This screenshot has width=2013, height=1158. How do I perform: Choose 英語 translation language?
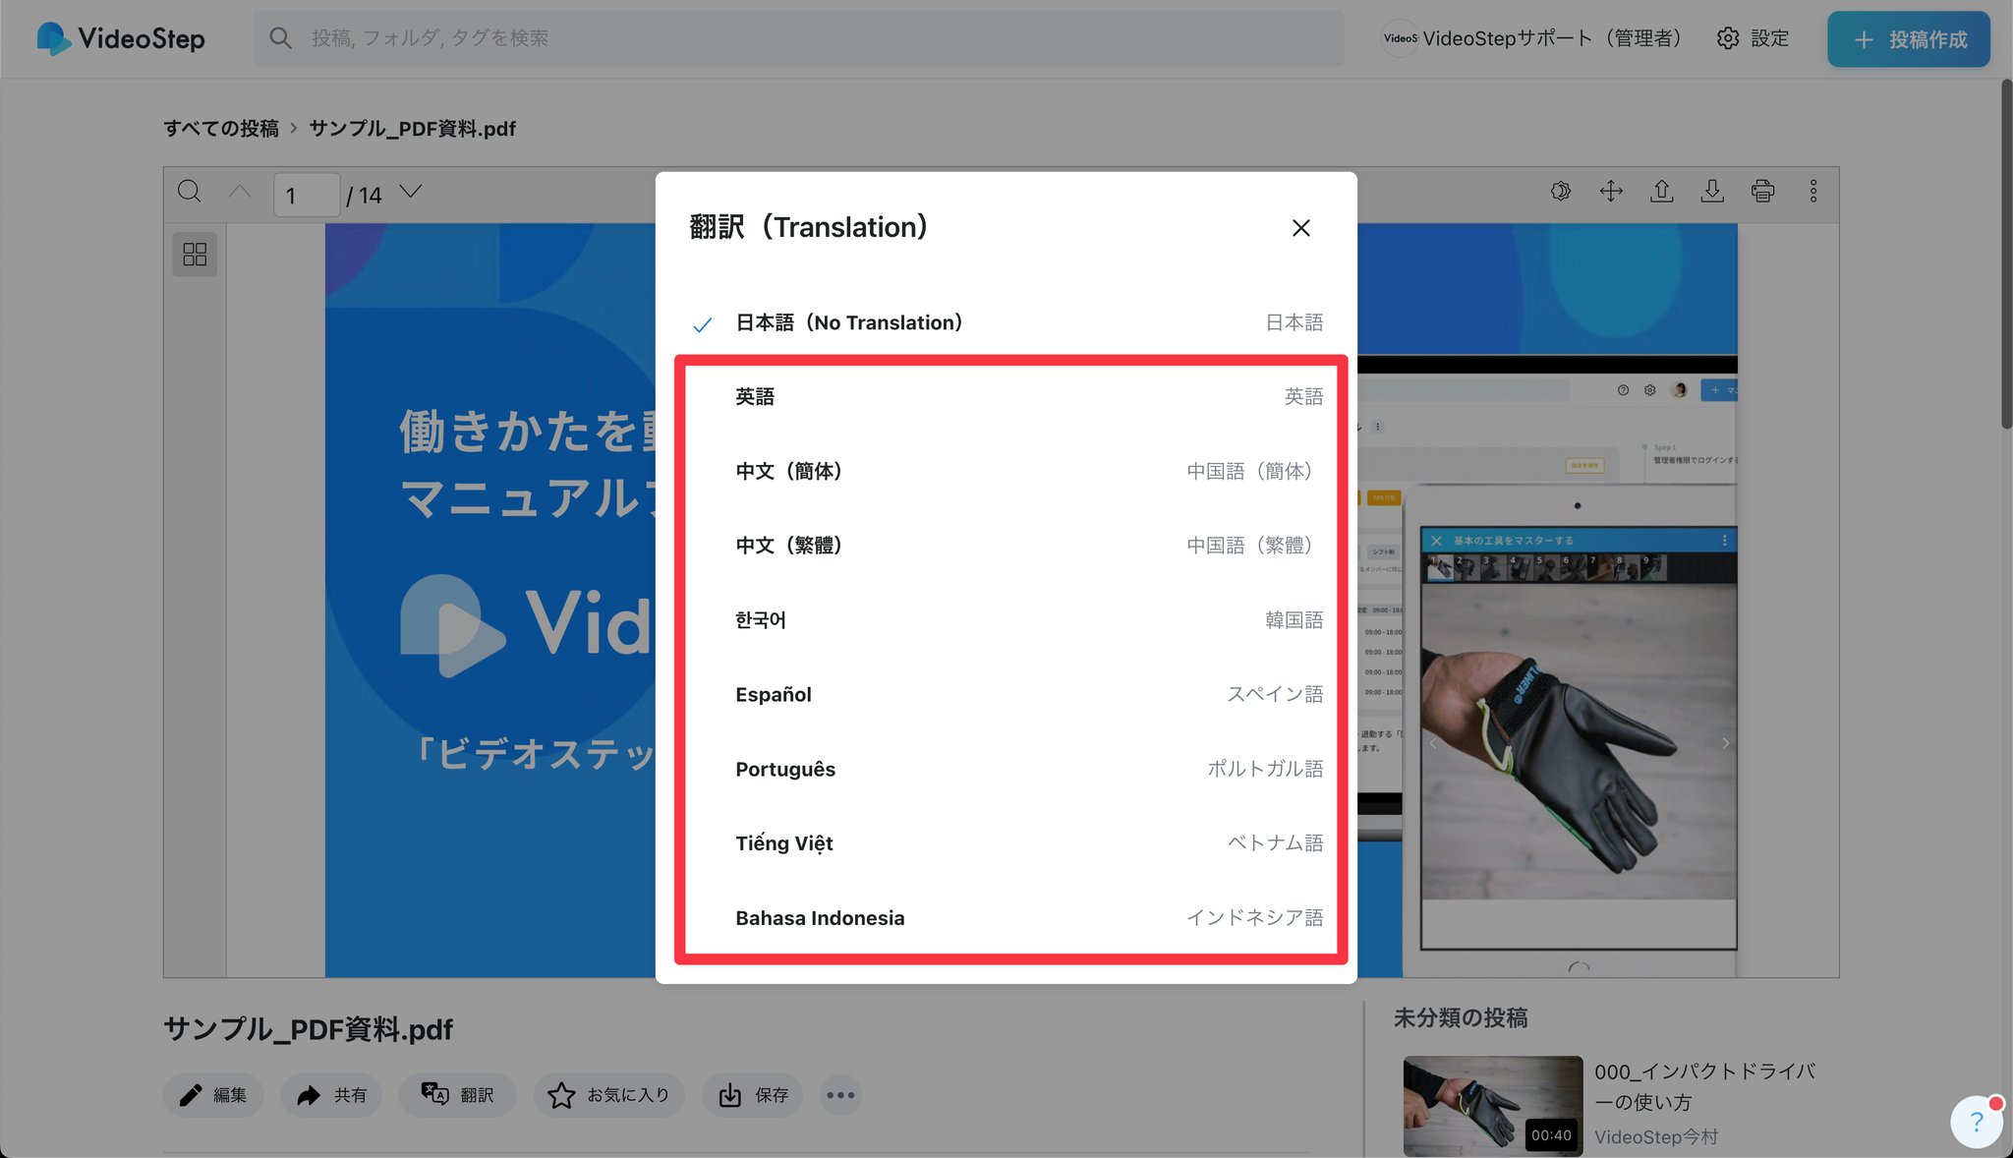[x=1007, y=396]
